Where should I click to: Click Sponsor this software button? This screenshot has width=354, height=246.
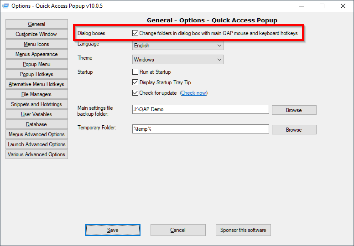[243, 230]
